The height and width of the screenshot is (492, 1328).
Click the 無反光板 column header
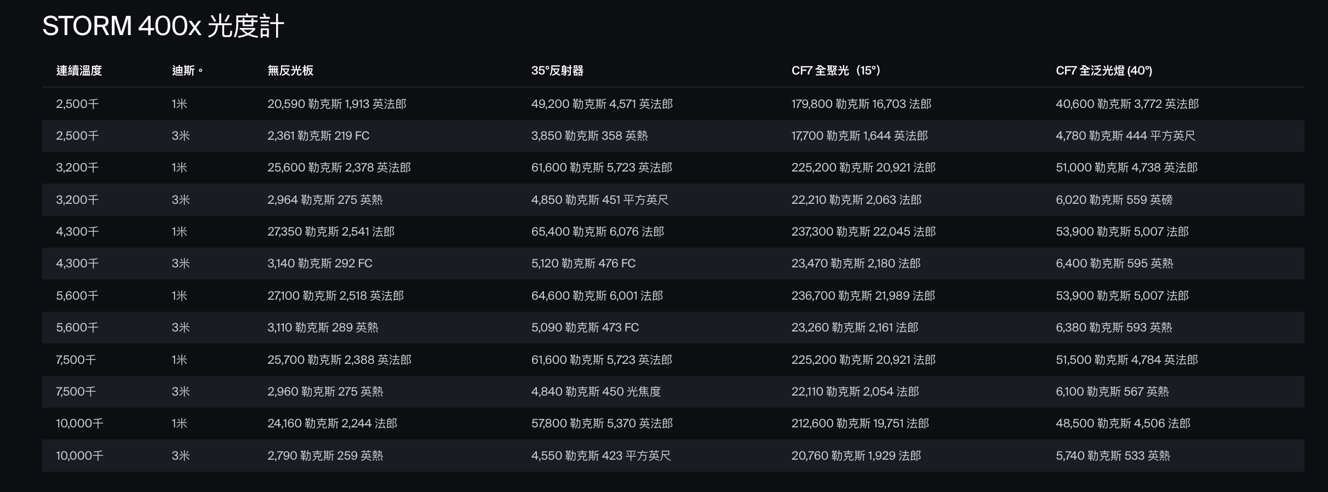290,71
